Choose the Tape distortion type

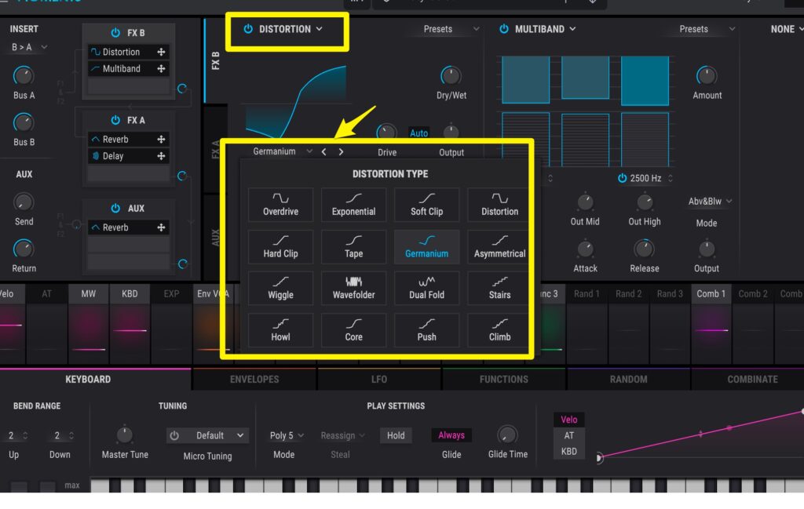pyautogui.click(x=353, y=246)
